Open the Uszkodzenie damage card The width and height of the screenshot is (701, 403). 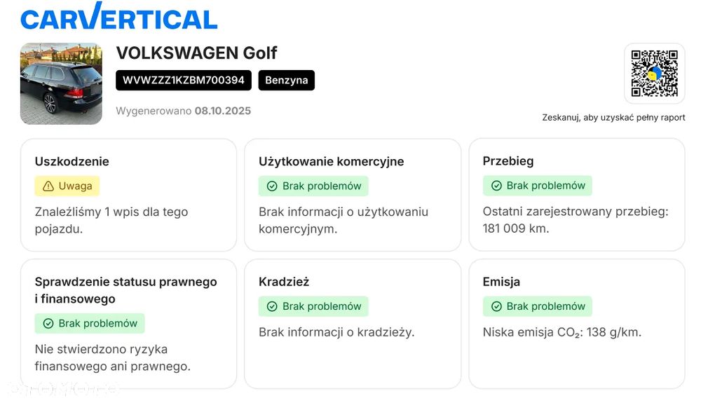pos(128,195)
